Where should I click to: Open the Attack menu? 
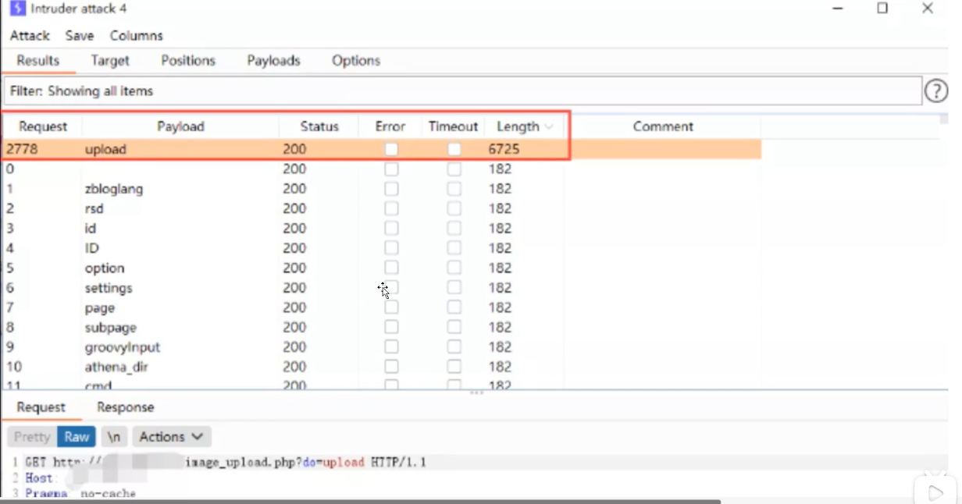30,36
